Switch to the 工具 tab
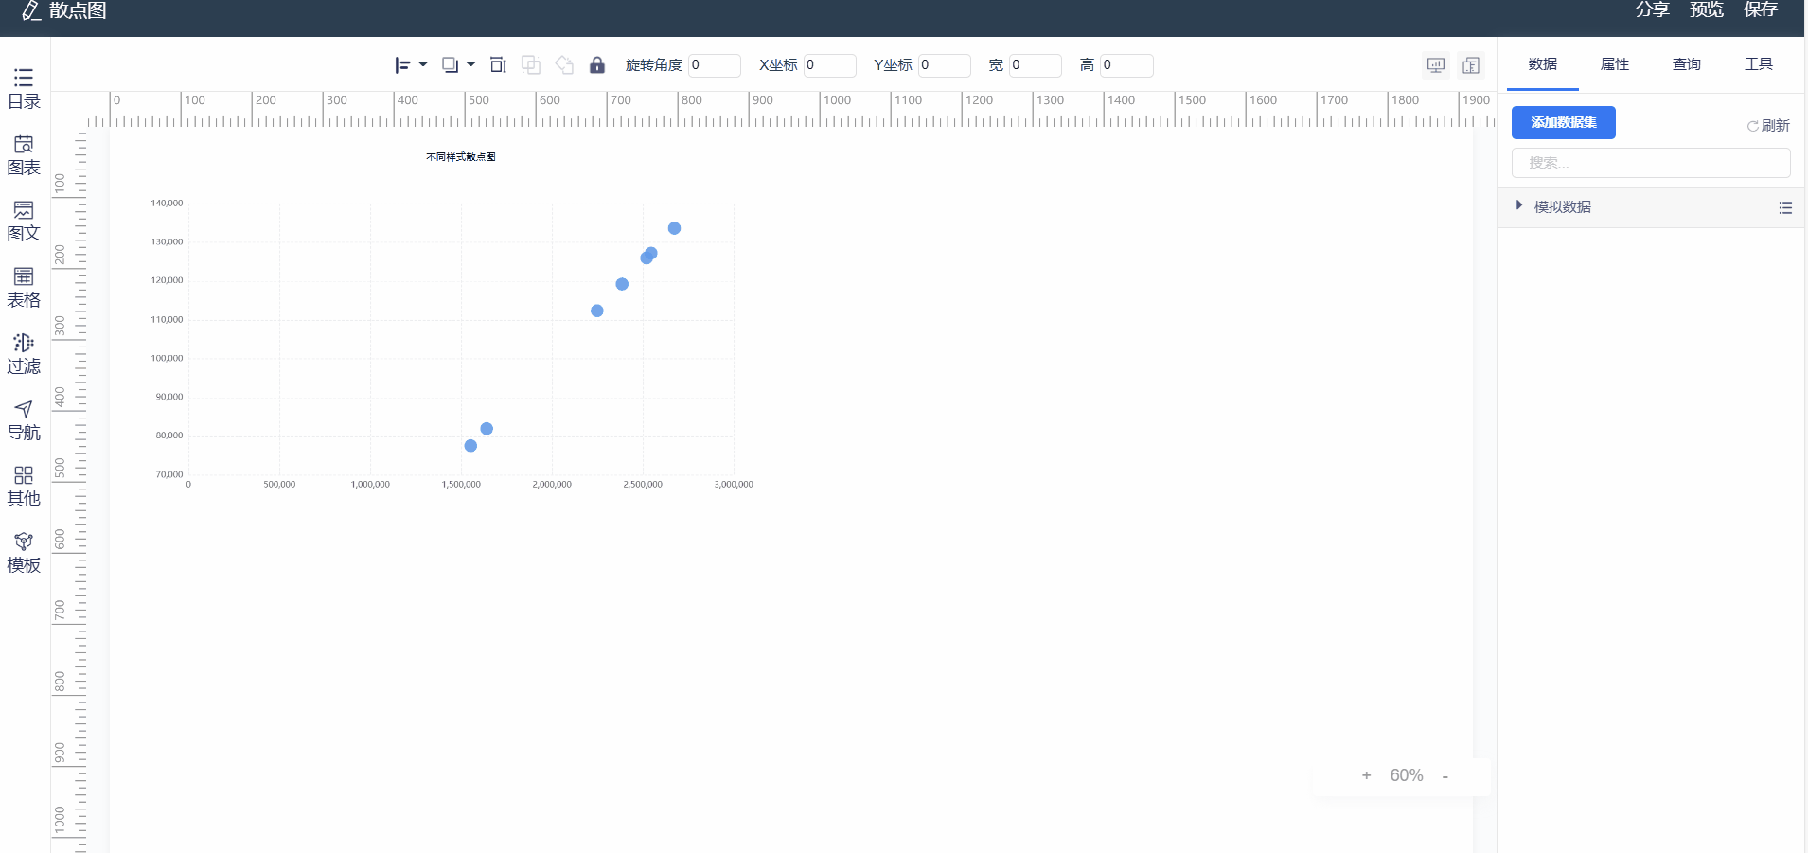This screenshot has height=853, width=1808. point(1759,64)
